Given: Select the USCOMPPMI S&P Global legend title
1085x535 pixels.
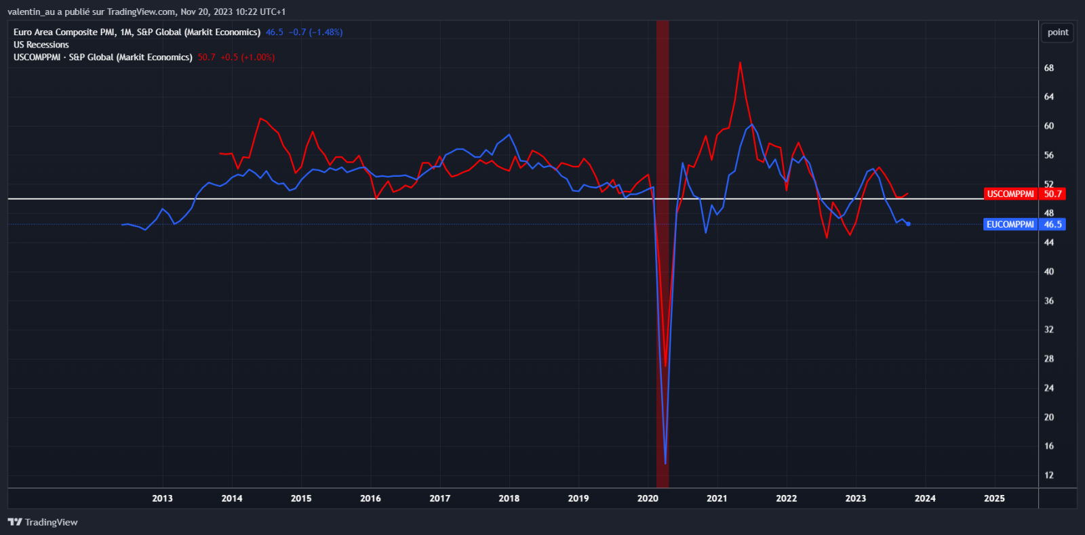Looking at the screenshot, I should (103, 58).
